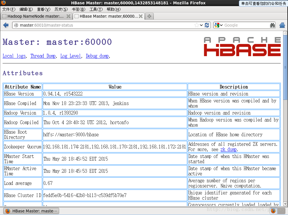
Task: Click value 'Thu May 28 18:45:53 EDT 2015'
Action: click(x=76, y=171)
